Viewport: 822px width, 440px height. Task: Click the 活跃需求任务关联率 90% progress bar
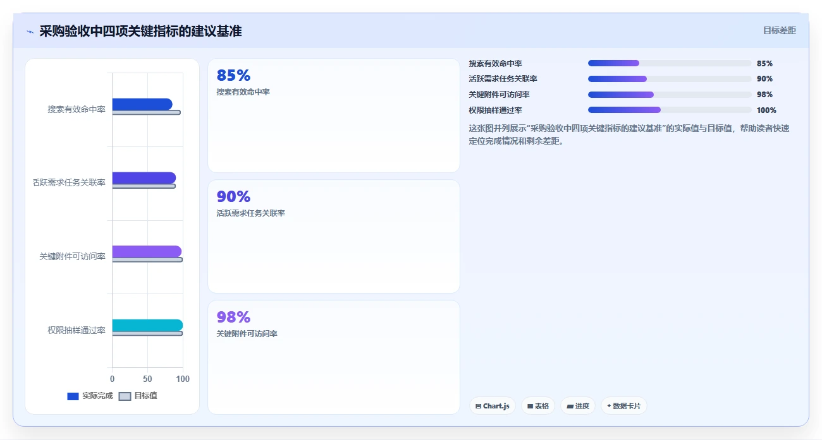click(670, 79)
